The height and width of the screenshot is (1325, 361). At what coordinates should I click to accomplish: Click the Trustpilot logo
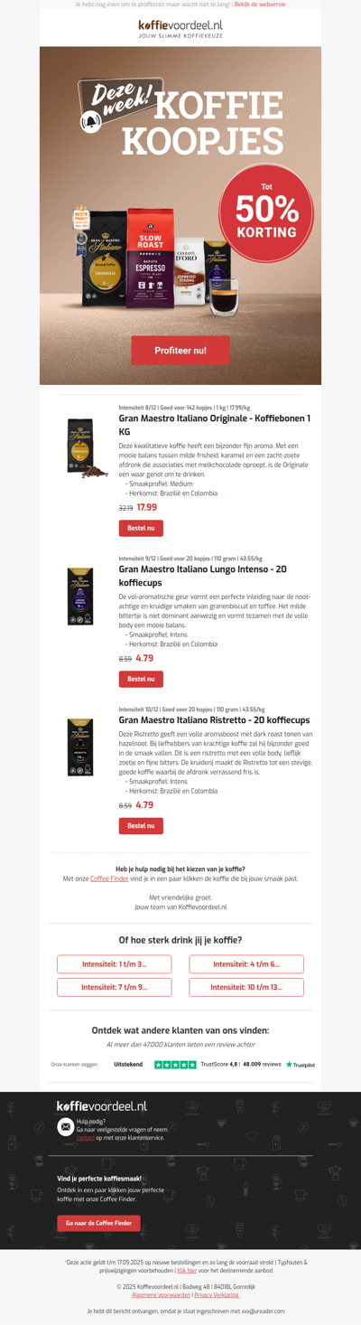click(x=301, y=1065)
